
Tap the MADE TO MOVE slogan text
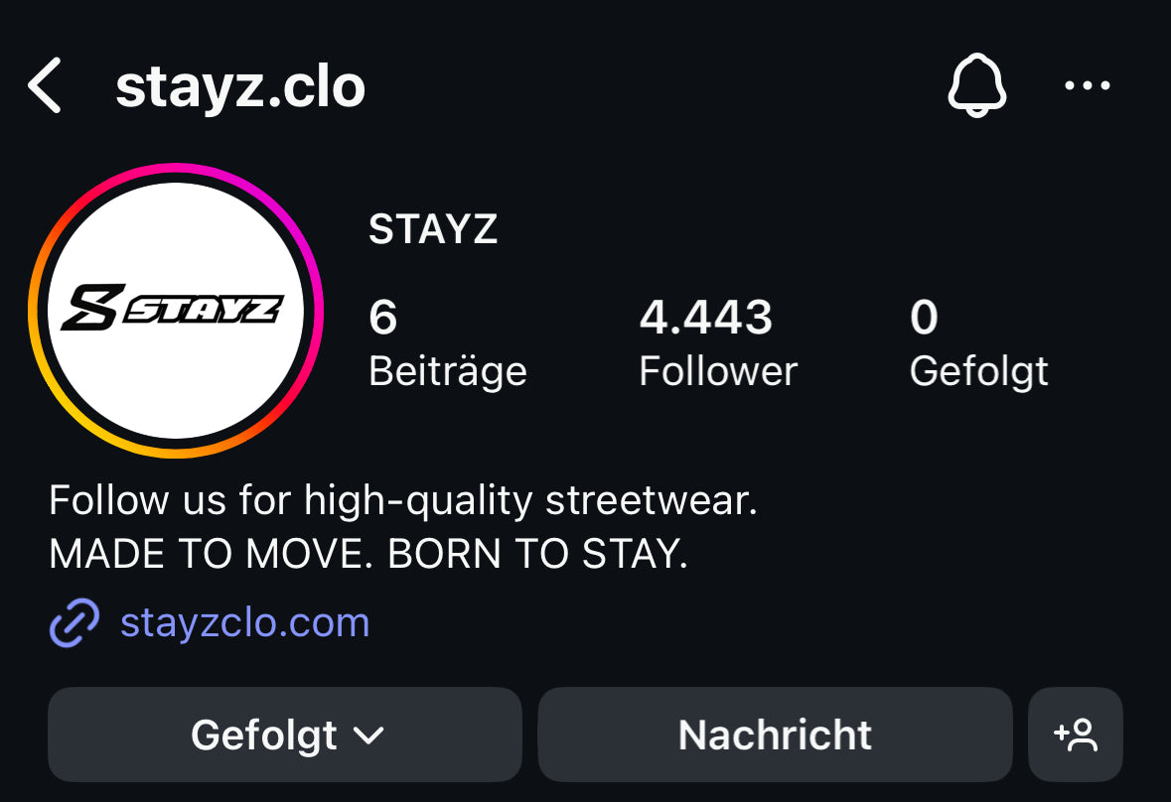(368, 554)
